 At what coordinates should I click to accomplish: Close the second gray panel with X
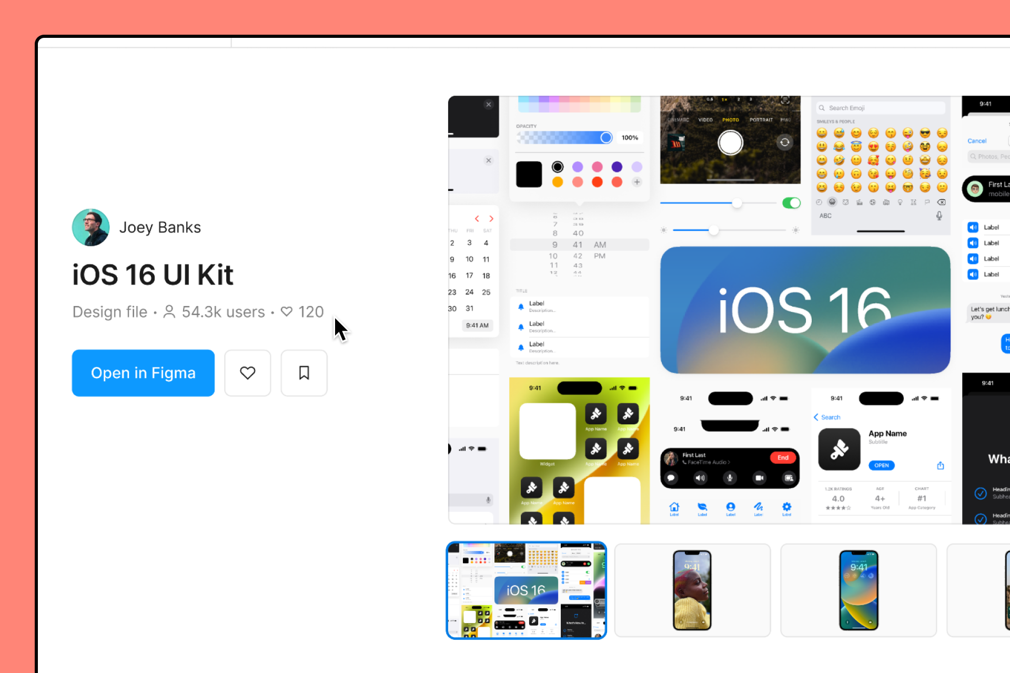pyautogui.click(x=489, y=160)
